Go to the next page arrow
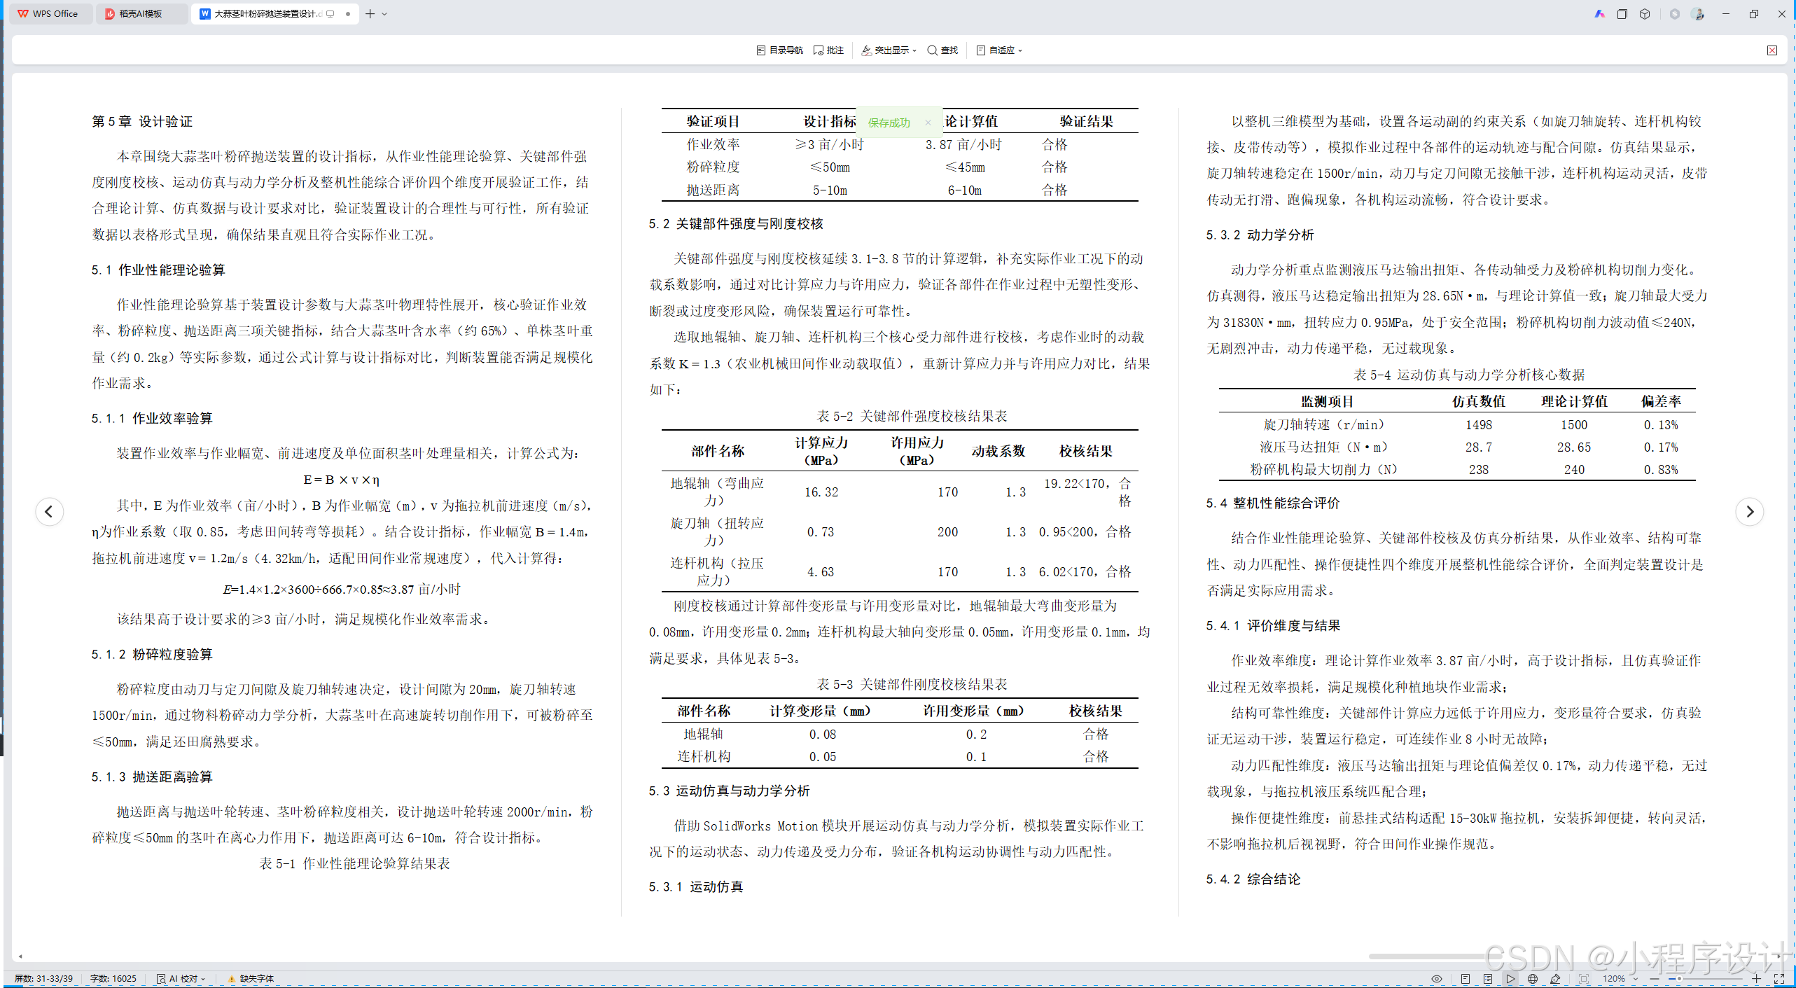Image resolution: width=1796 pixels, height=988 pixels. (1749, 511)
